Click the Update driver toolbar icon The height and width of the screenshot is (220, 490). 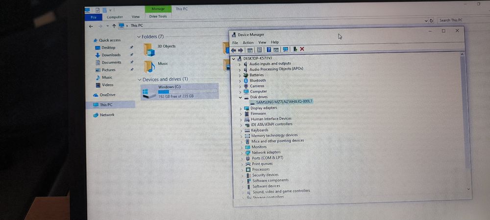coord(294,49)
